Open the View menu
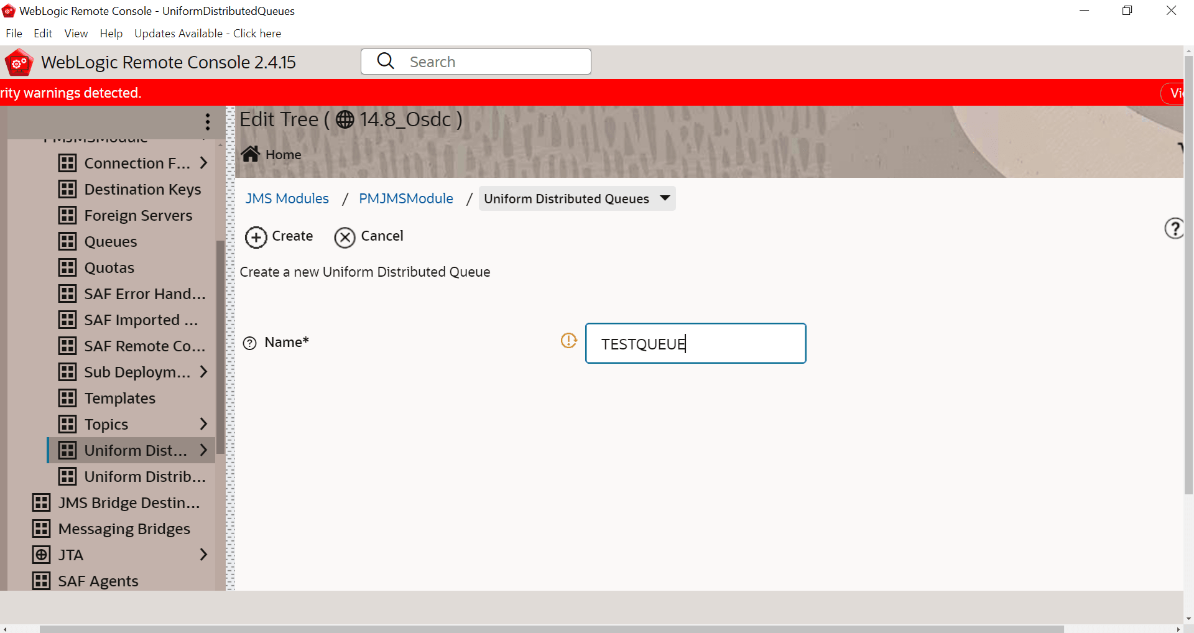The height and width of the screenshot is (633, 1194). pyautogui.click(x=76, y=34)
